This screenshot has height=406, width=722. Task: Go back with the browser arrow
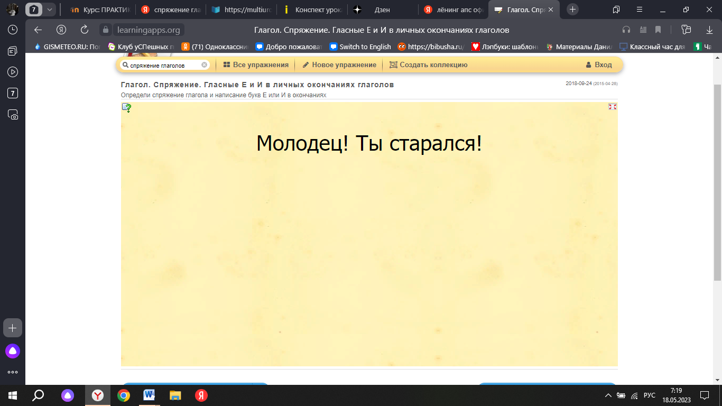pyautogui.click(x=38, y=30)
